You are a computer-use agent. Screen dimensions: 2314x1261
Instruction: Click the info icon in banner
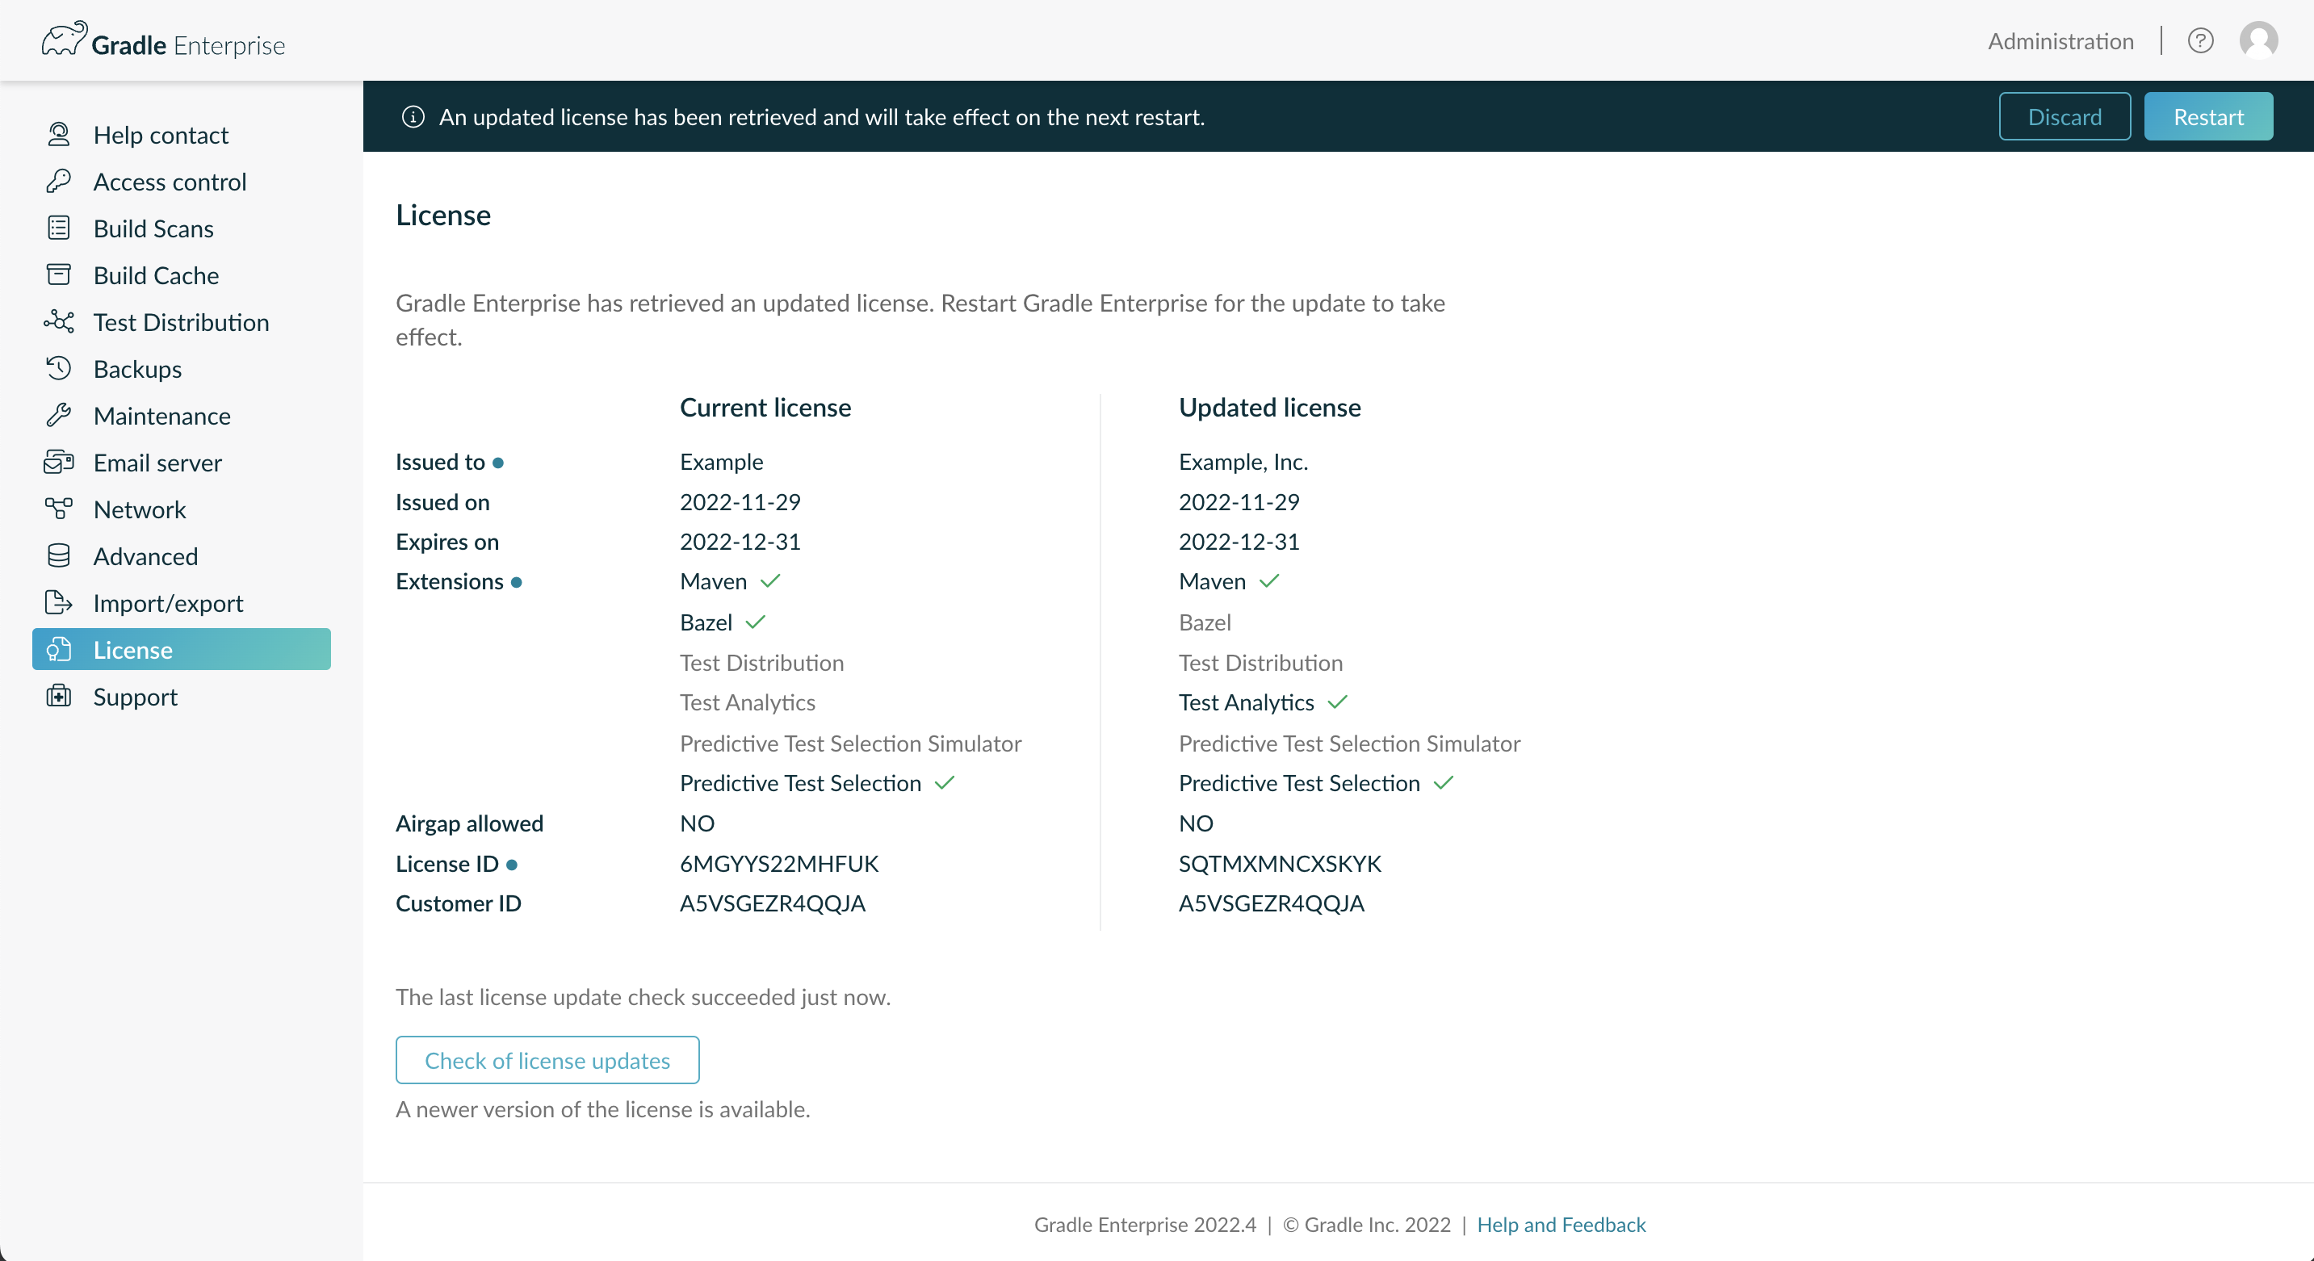413,117
